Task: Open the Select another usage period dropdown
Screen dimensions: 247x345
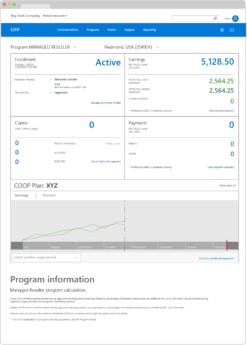Action: click(x=46, y=258)
